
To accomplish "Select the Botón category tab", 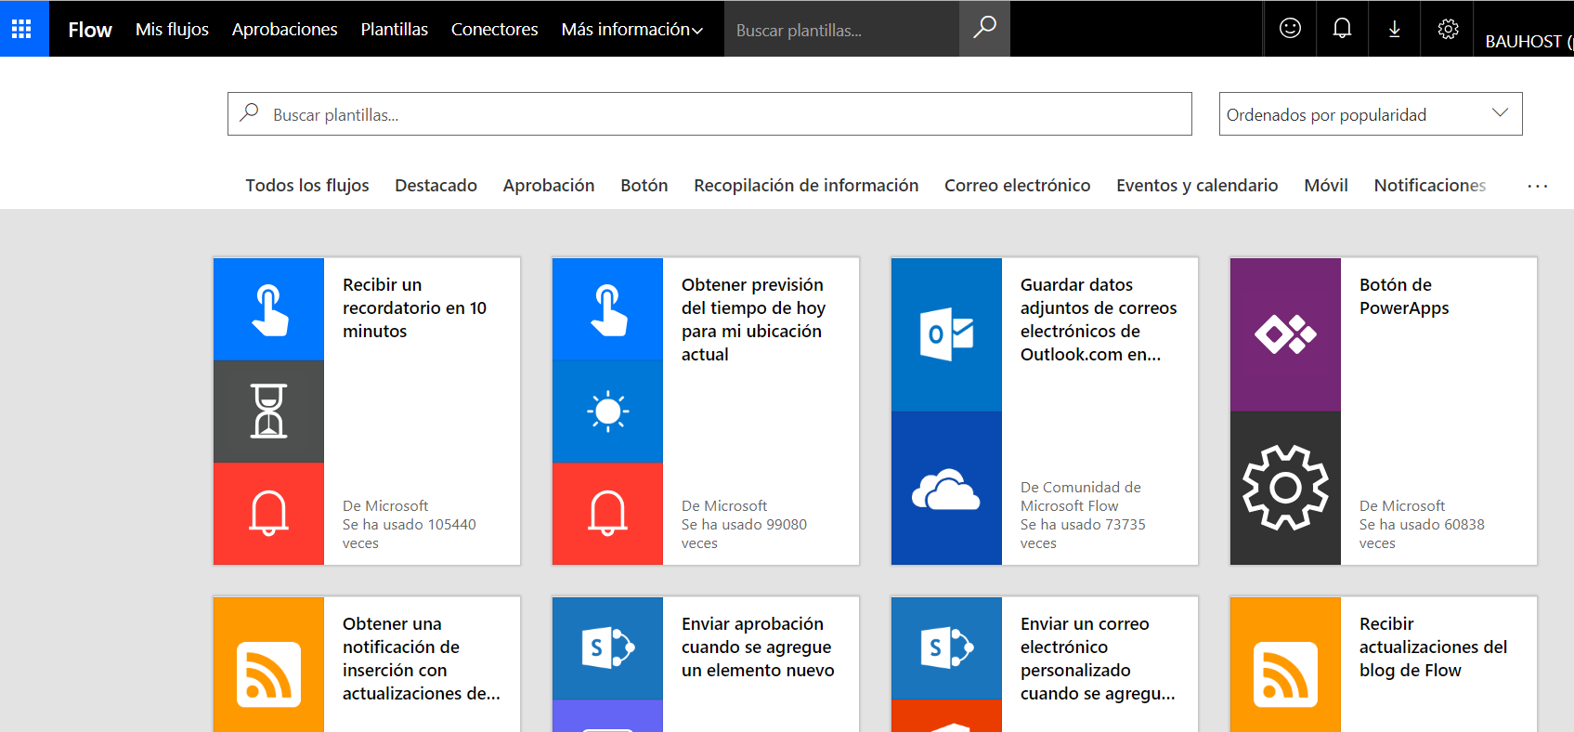I will [x=644, y=185].
